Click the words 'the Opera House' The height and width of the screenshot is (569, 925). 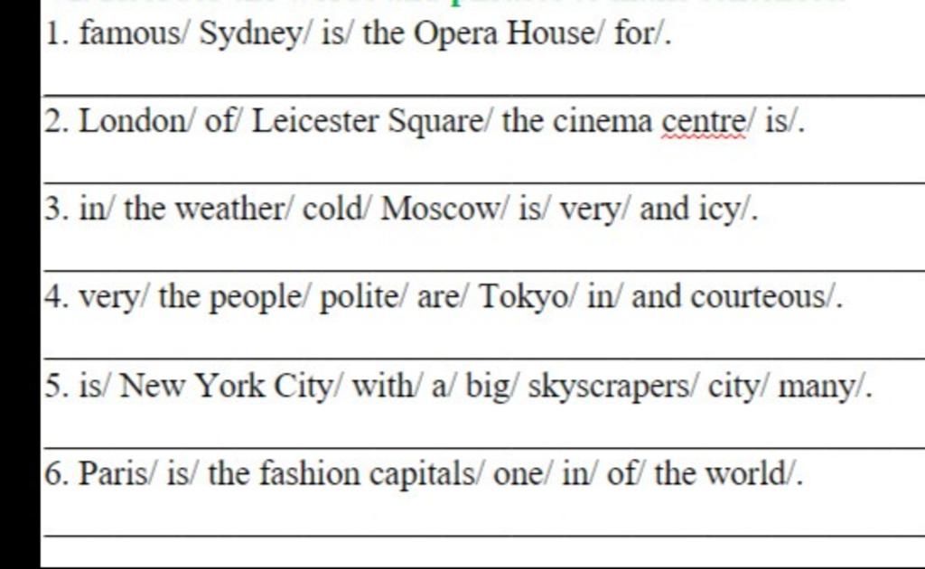pyautogui.click(x=477, y=33)
